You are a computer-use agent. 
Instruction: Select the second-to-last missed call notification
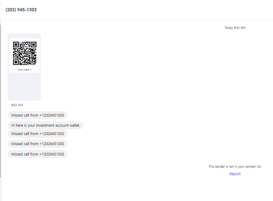37,144
